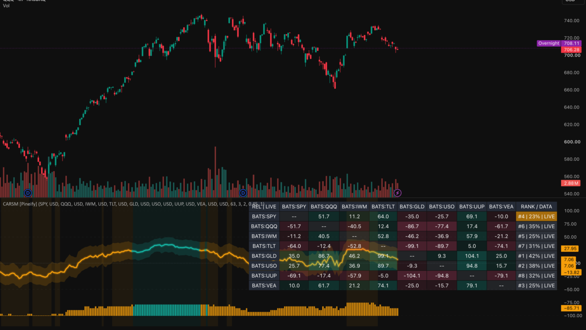The image size is (586, 330).
Task: Click the 100.00 indicator scale label
Action: [571, 211]
